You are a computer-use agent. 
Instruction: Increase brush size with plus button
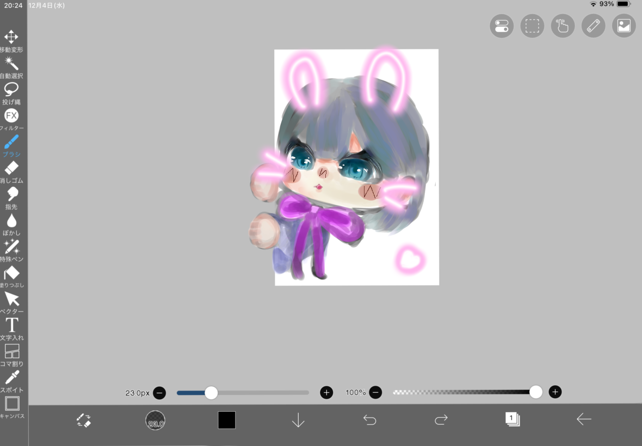326,393
